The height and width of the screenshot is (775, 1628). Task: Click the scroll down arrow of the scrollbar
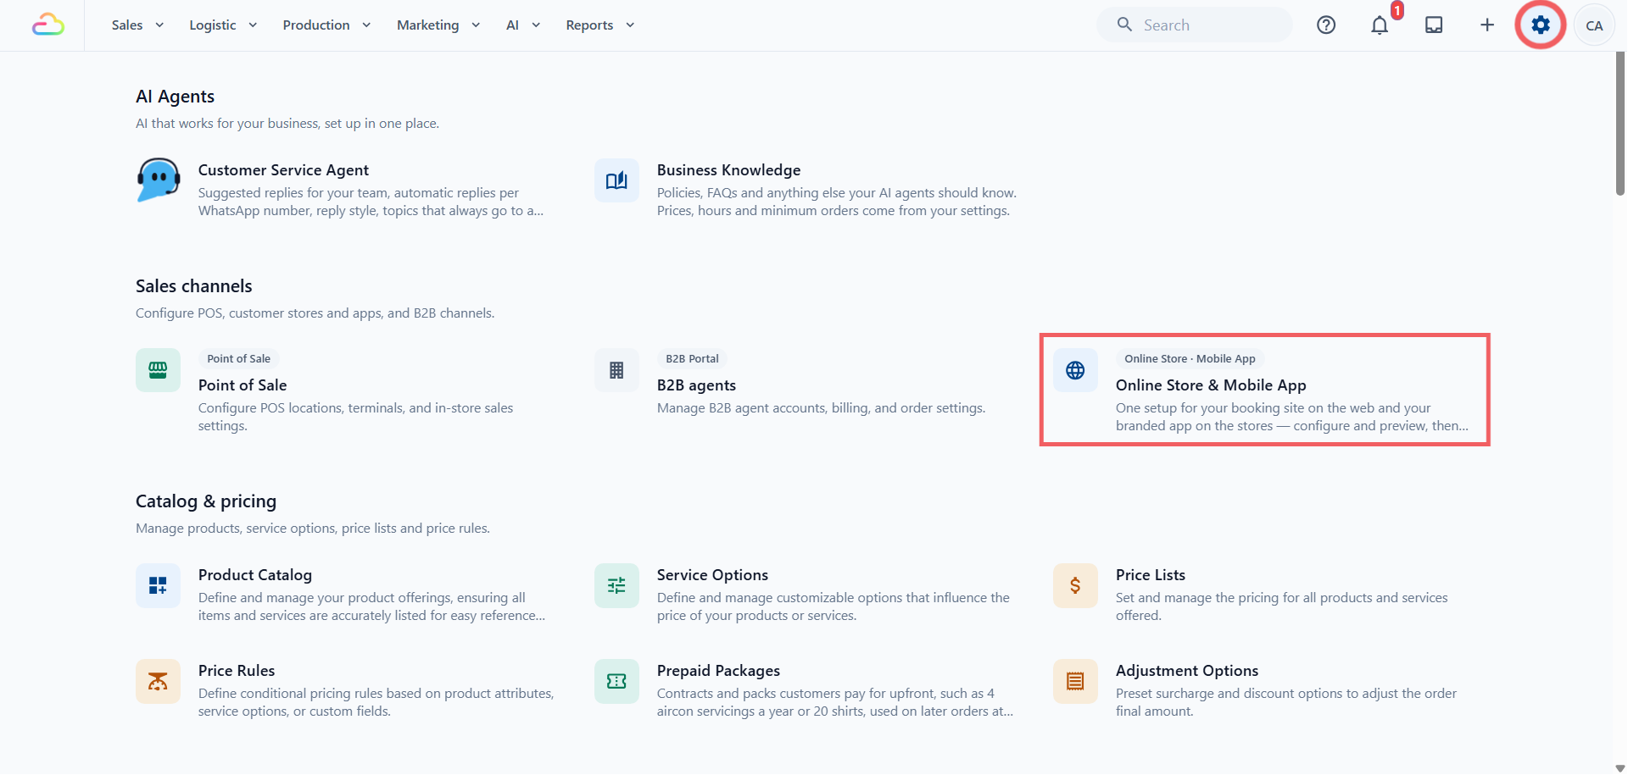pos(1620,767)
